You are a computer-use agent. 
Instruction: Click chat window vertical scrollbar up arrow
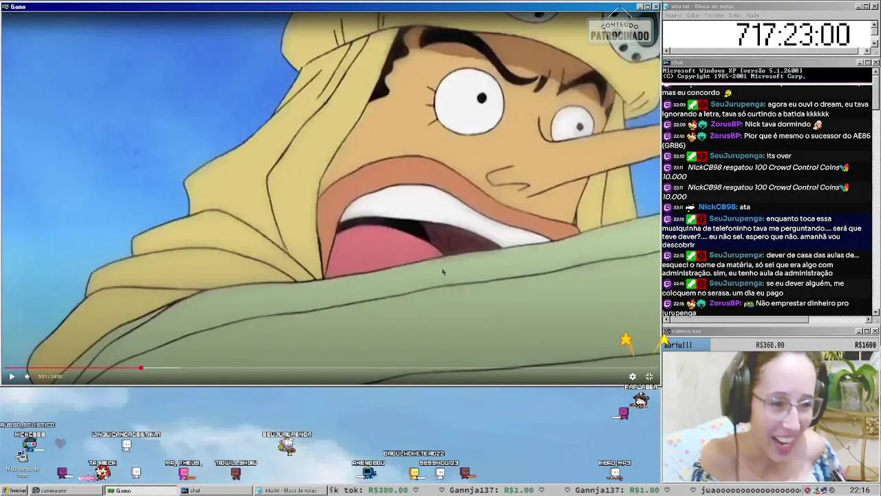point(875,71)
